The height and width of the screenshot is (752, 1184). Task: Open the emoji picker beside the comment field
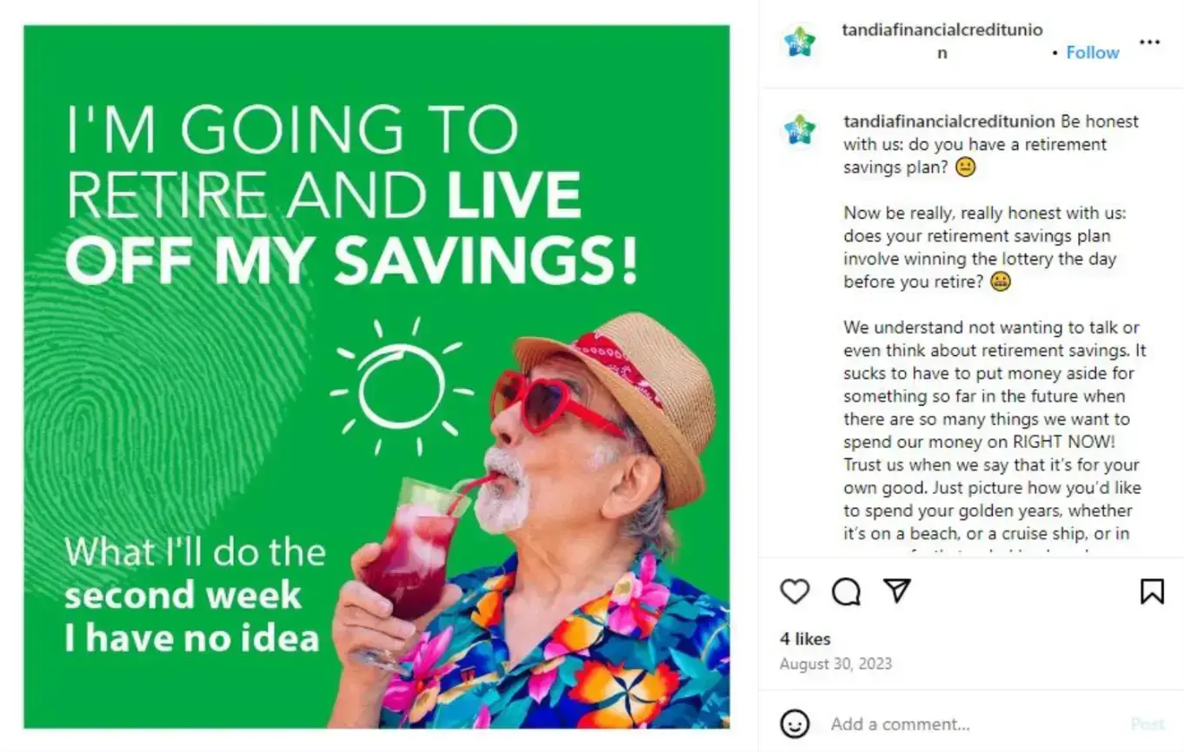click(795, 724)
